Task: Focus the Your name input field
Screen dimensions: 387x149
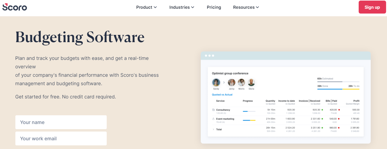Action: [x=61, y=122]
